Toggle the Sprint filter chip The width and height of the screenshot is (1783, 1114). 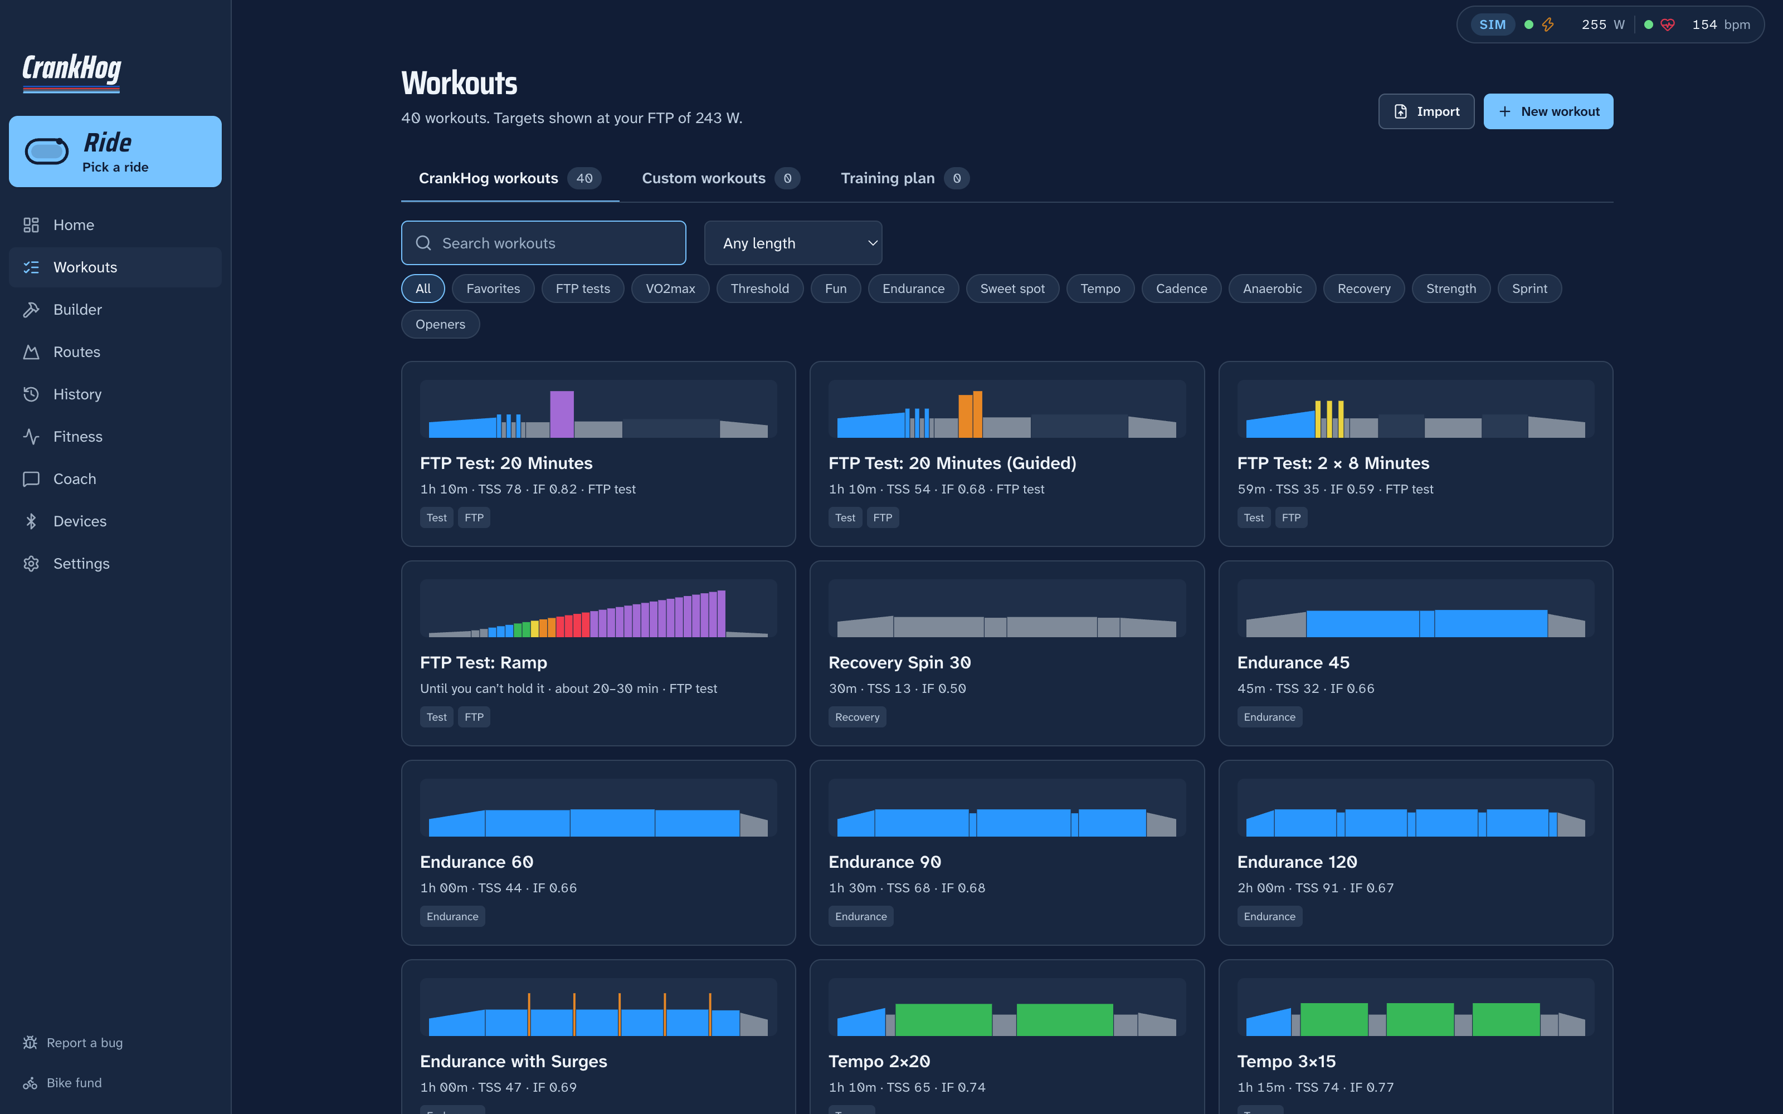tap(1529, 289)
